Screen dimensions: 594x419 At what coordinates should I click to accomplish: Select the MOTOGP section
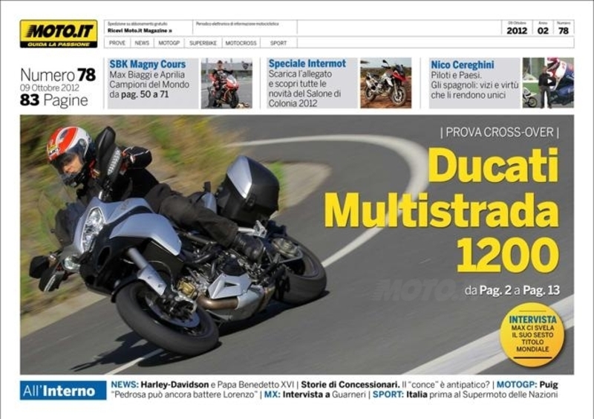[x=169, y=43]
